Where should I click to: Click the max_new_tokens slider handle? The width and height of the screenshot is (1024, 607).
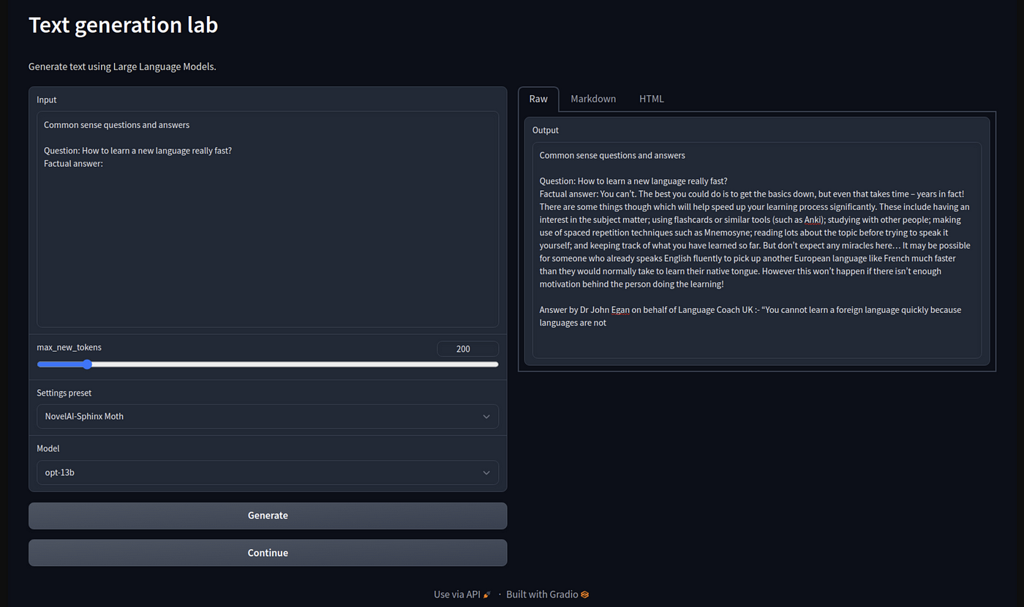tap(87, 364)
